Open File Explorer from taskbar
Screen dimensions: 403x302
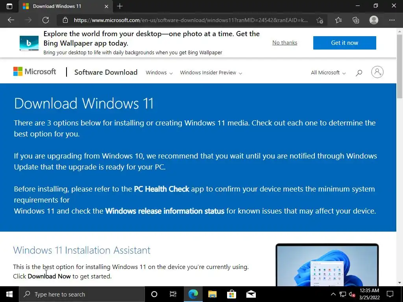click(212, 294)
